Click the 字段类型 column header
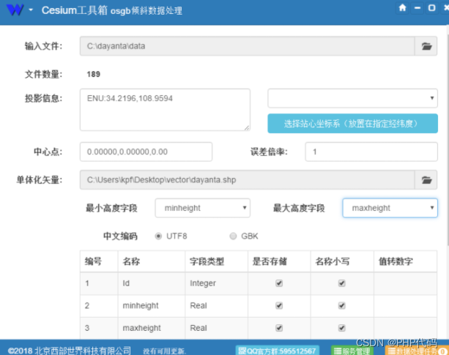This screenshot has width=449, height=355. (x=217, y=261)
